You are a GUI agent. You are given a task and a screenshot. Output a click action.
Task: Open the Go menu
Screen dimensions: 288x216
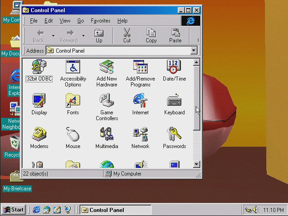click(81, 21)
